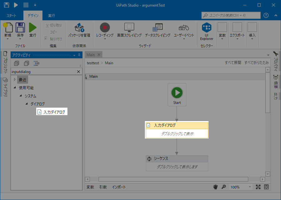Click 貼り付け paste button

[53, 39]
